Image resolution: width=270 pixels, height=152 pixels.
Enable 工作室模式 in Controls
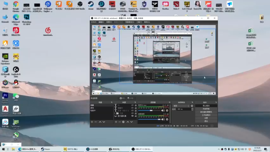tap(206, 115)
